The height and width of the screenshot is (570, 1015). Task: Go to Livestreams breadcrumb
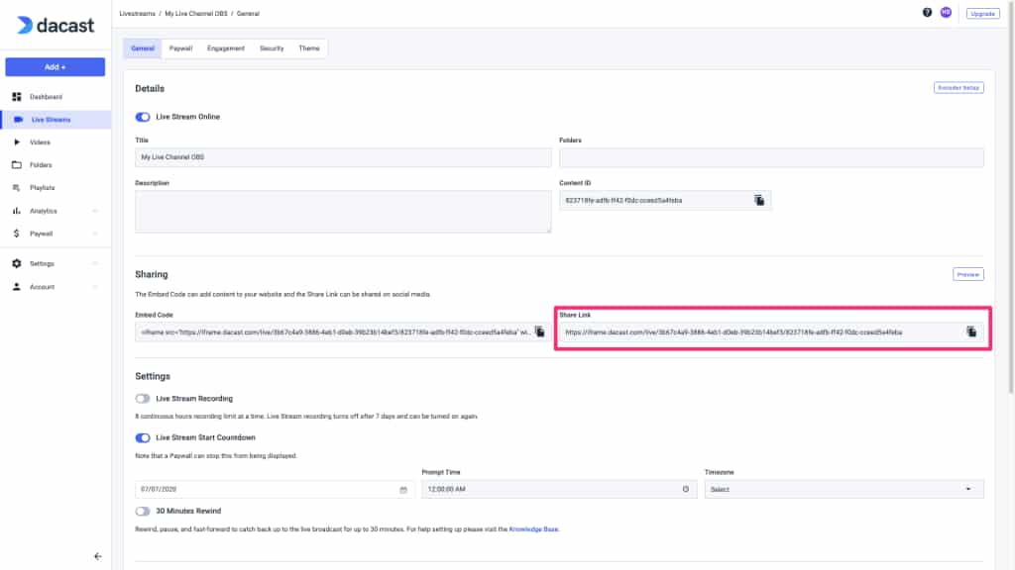[x=137, y=14]
